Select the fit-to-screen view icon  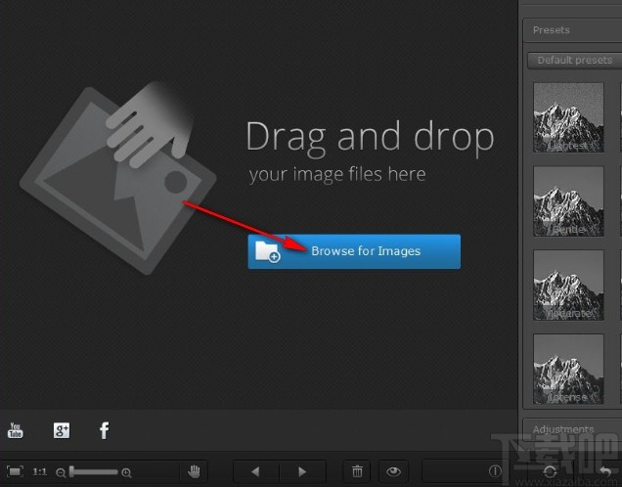[15, 471]
